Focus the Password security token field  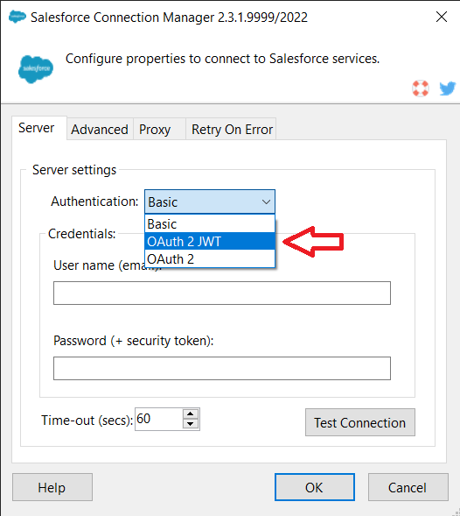point(222,368)
